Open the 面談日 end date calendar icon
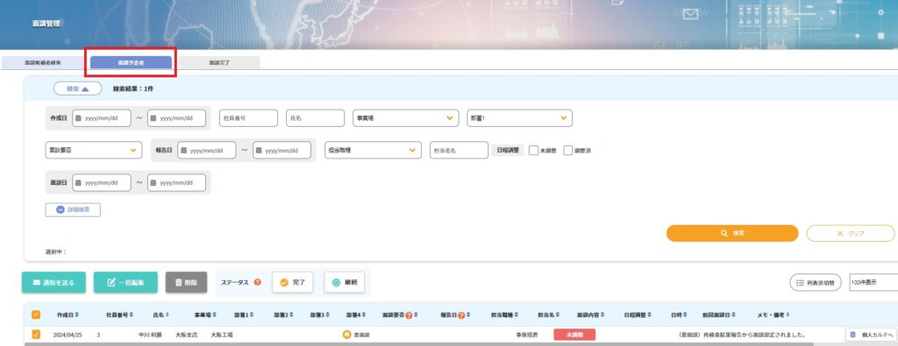Viewport: 898px width, 346px height. [154, 183]
